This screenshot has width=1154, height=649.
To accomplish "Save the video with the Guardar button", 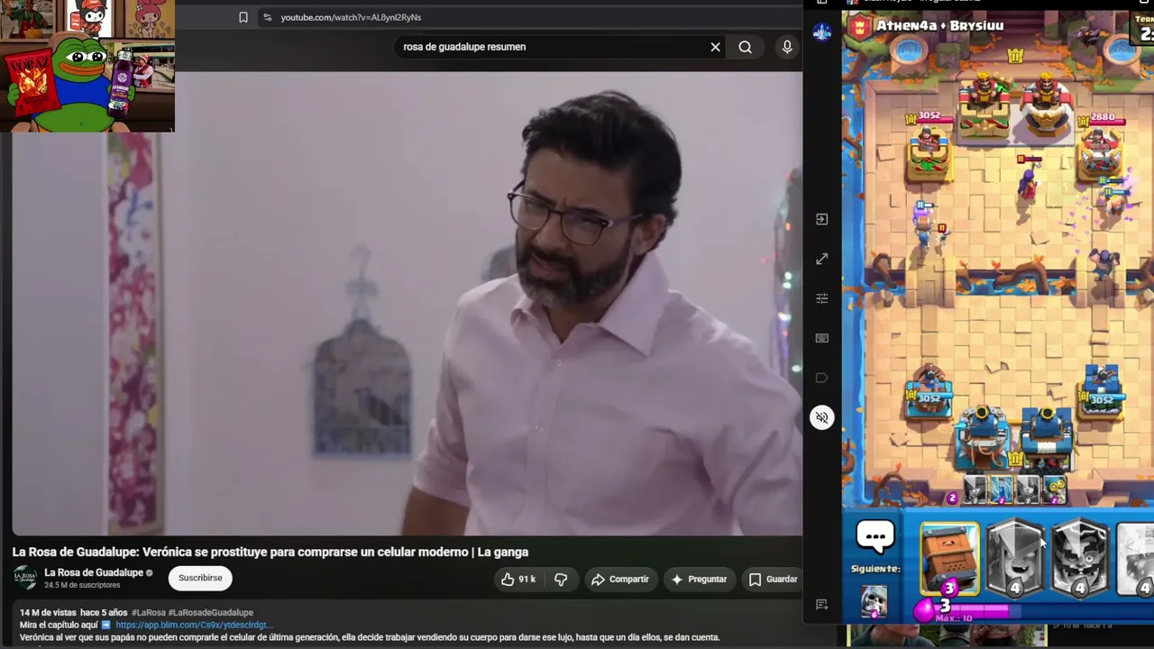I will 774,579.
